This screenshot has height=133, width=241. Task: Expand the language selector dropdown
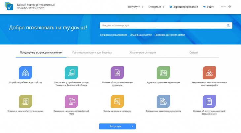coord(223,7)
